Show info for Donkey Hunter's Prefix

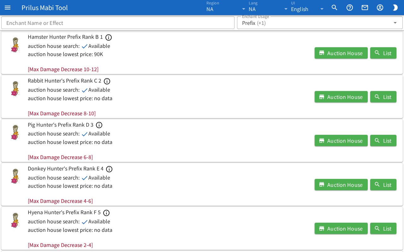[x=109, y=169]
